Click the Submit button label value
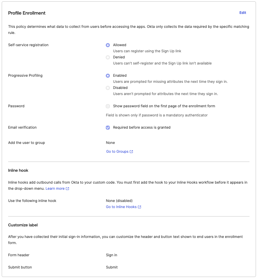This screenshot has width=258, height=279. click(x=112, y=267)
